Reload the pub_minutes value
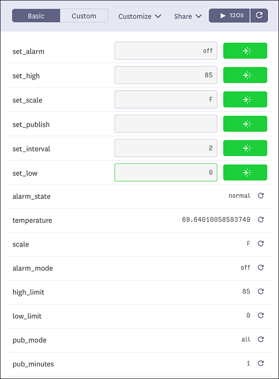 [261, 364]
